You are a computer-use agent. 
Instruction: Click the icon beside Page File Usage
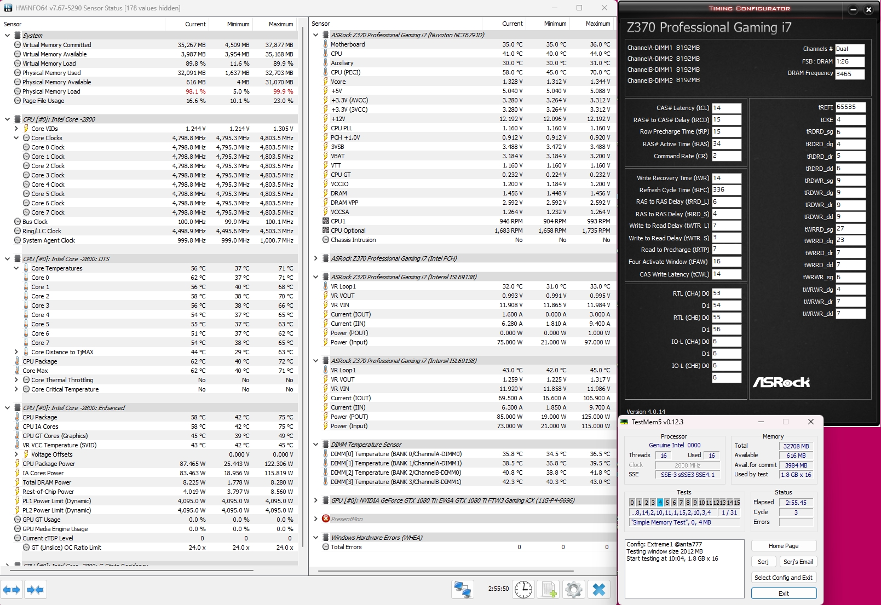pyautogui.click(x=18, y=101)
